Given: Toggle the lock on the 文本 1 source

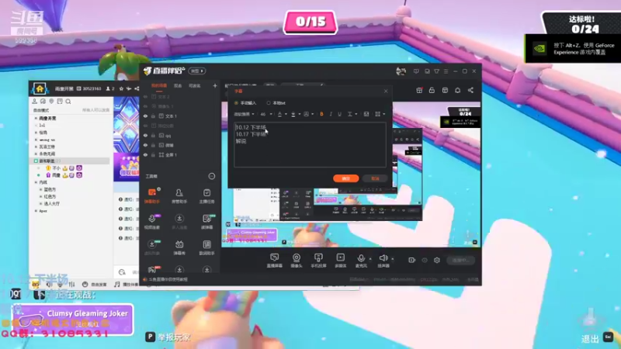Looking at the screenshot, I should point(153,116).
